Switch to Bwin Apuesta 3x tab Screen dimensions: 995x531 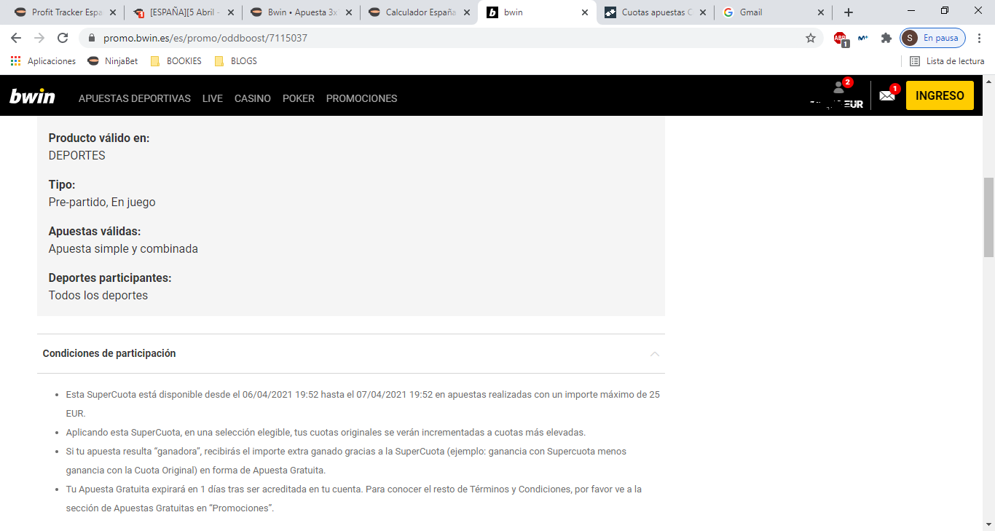point(300,12)
